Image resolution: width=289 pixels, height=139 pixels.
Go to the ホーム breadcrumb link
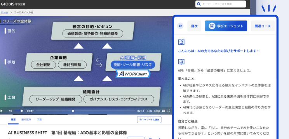point(4,12)
